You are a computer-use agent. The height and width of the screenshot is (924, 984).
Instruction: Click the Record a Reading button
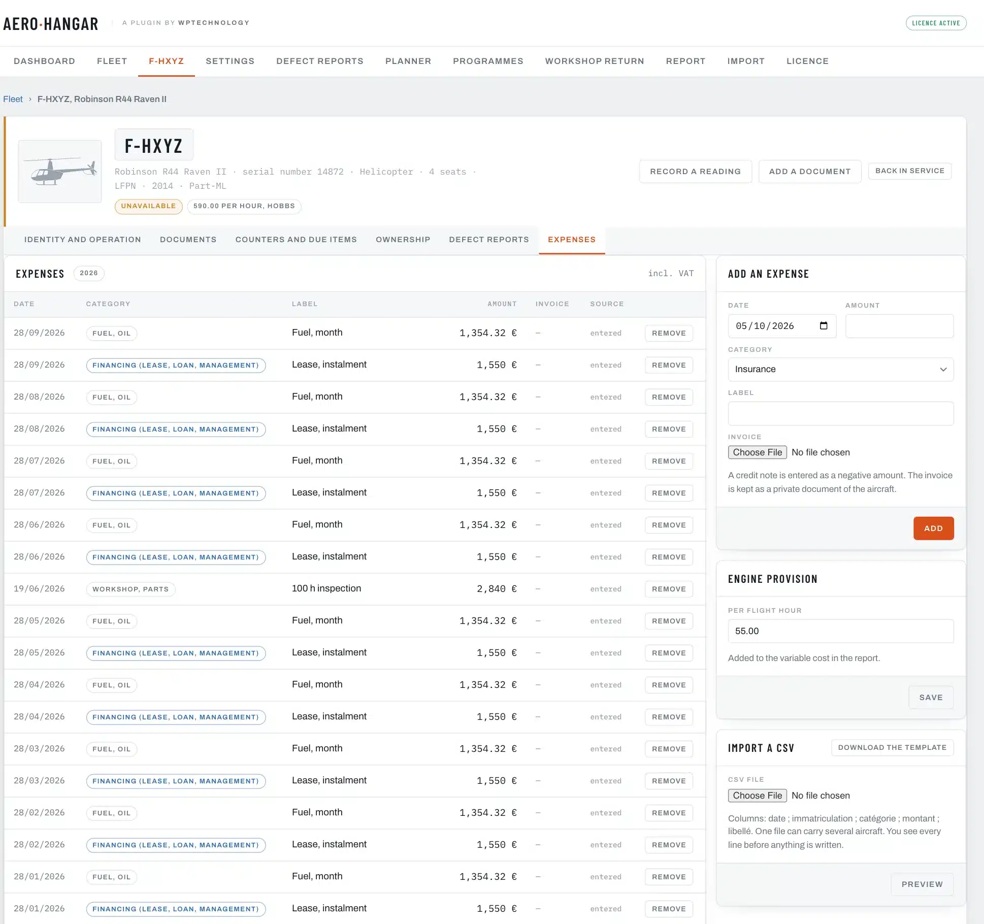696,172
